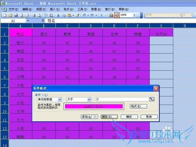Screen dimensions: 196x147
Task: Expand the Name Box A1 dropdown arrow
Action: point(28,21)
